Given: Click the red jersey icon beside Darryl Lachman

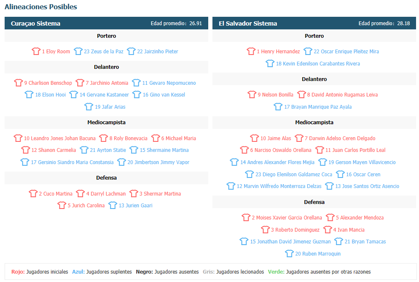Looking at the screenshot, I should [80, 193].
